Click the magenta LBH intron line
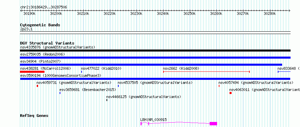 tap(179, 123)
